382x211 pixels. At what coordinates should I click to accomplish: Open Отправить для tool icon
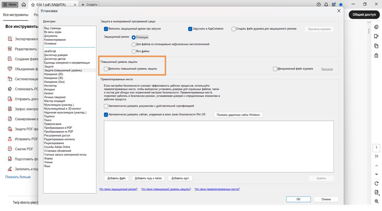pyautogui.click(x=10, y=99)
